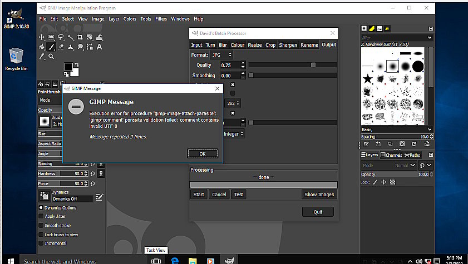This screenshot has height=264, width=468.
Task: Select the Bucket Fill tool
Action: click(x=42, y=47)
